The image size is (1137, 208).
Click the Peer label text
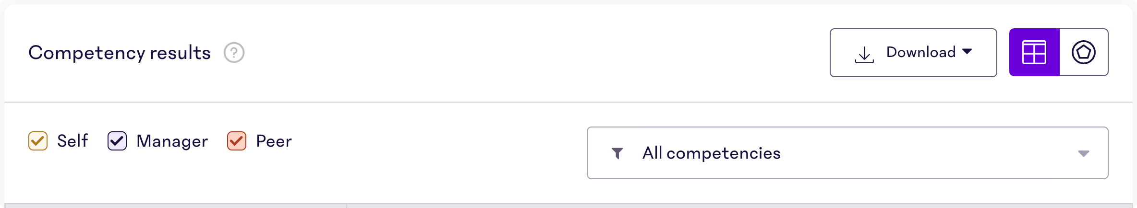click(274, 141)
